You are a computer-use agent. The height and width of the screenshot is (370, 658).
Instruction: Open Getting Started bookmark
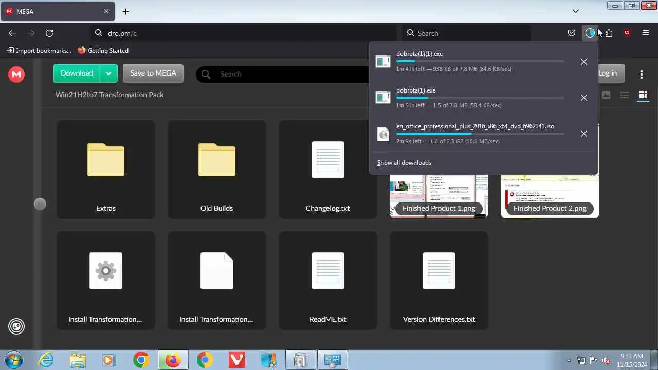point(103,51)
